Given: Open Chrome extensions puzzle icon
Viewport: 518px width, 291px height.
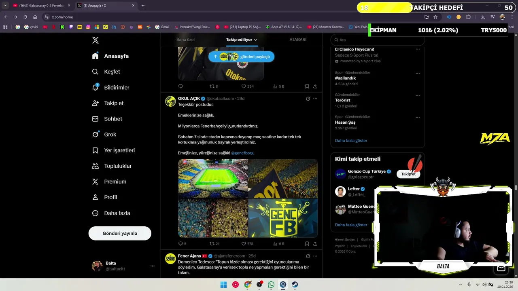Looking at the screenshot, I should click(x=469, y=17).
